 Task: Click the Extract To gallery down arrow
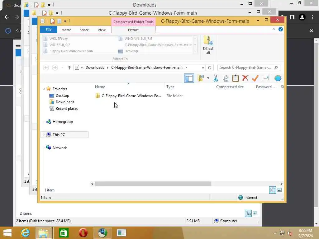pyautogui.click(x=195, y=45)
